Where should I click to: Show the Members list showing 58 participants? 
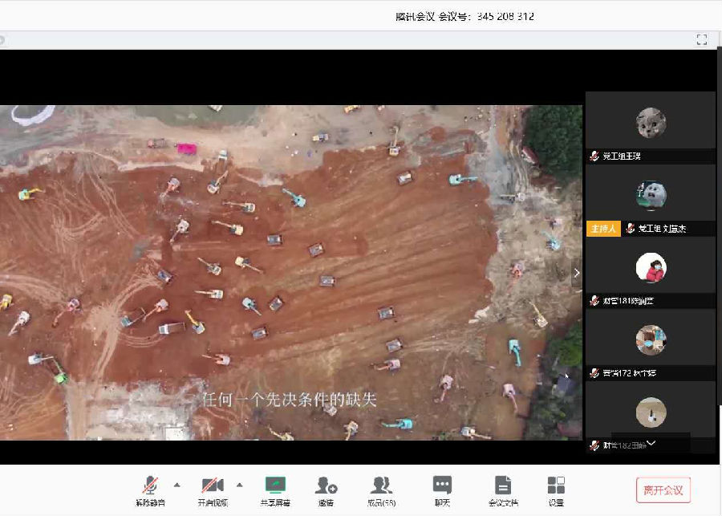(382, 486)
